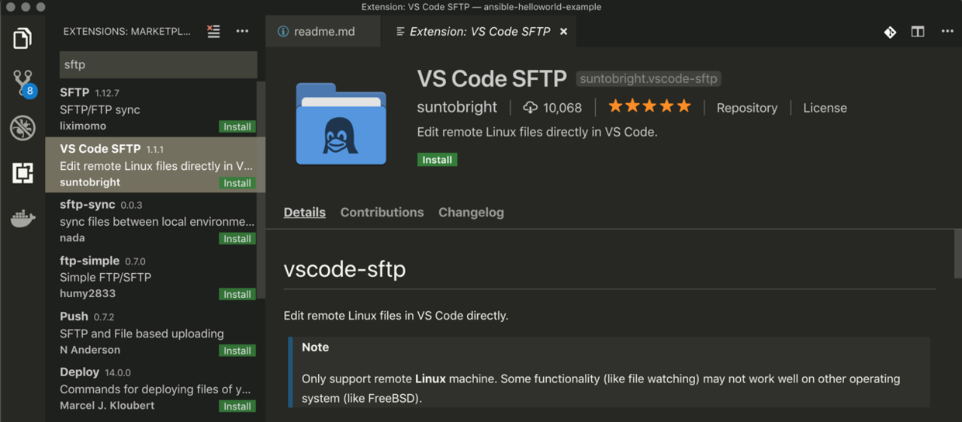Open the Docker view icon
The height and width of the screenshot is (422, 962).
pos(22,218)
